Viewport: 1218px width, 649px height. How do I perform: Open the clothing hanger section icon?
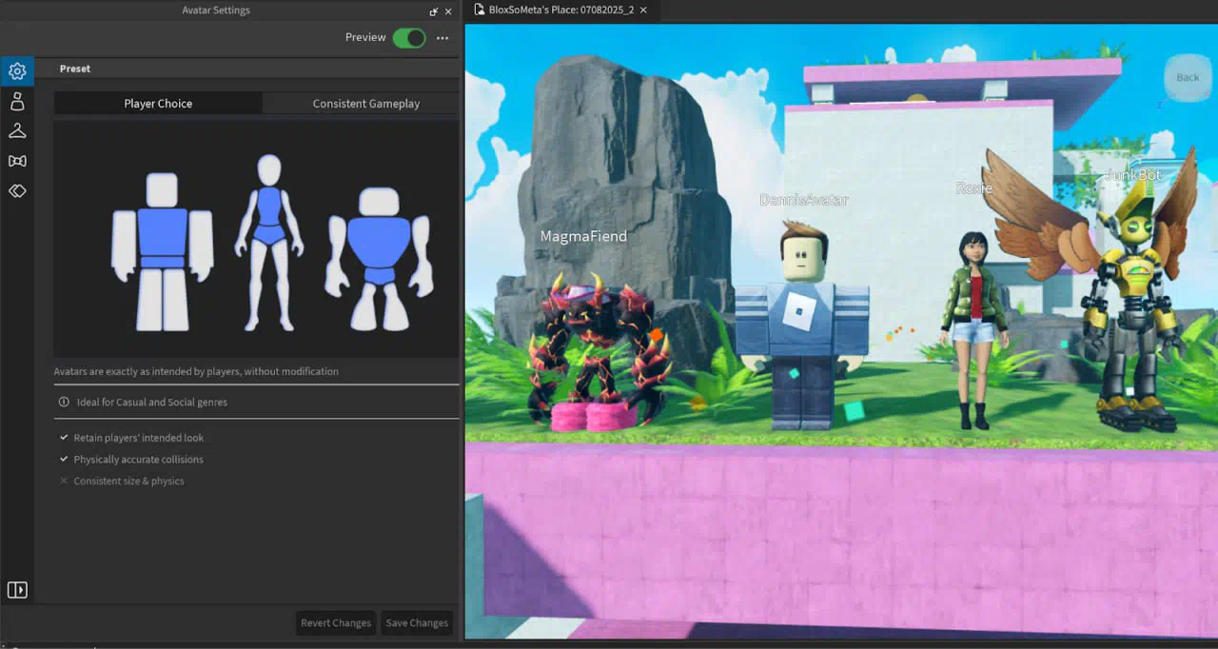click(x=17, y=131)
